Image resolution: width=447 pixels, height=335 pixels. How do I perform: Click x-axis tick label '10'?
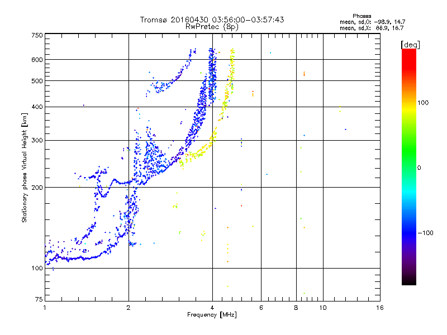click(323, 308)
